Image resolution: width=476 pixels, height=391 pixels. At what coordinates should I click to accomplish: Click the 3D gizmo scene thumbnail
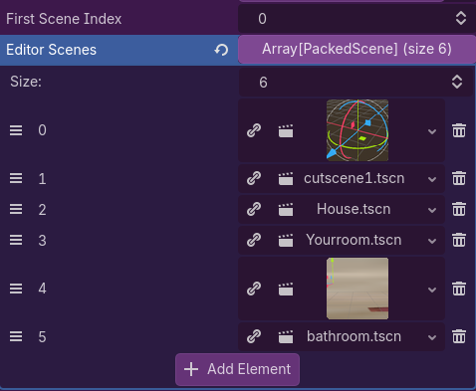pos(357,130)
